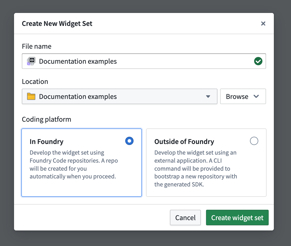This screenshot has height=246, width=291.
Task: Open the location dropdown caret
Action: 208,96
